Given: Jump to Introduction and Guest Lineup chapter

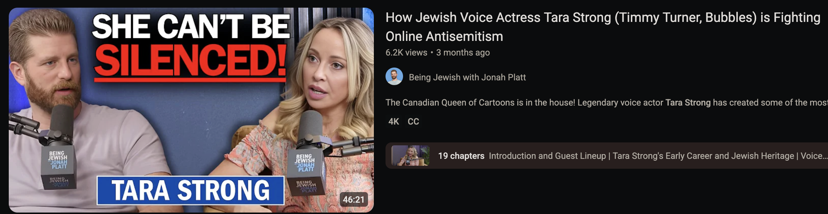Looking at the screenshot, I should tap(547, 156).
